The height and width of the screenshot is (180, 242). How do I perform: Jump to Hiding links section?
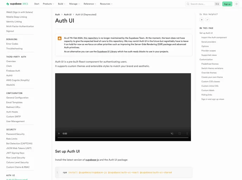click(207, 95)
